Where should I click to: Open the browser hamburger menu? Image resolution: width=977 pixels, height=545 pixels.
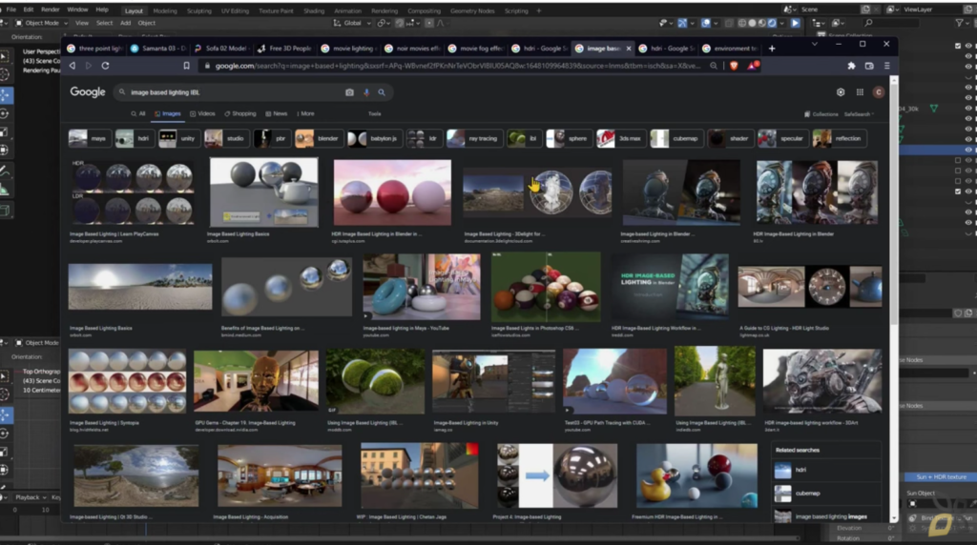886,66
